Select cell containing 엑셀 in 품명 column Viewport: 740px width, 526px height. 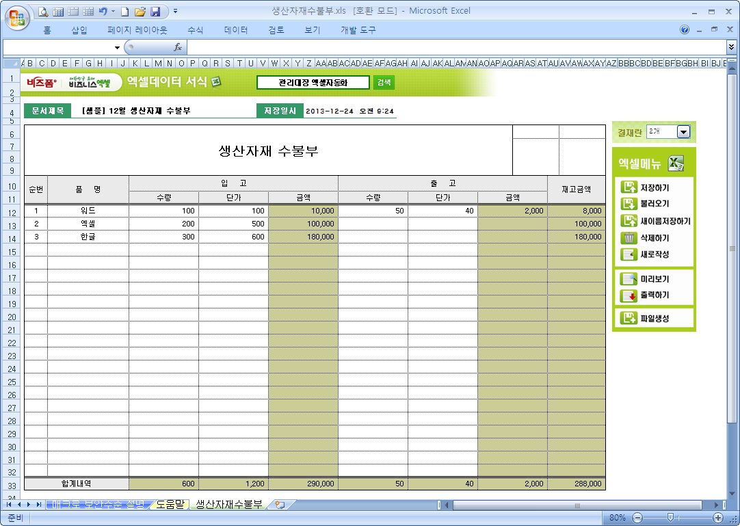(x=88, y=224)
